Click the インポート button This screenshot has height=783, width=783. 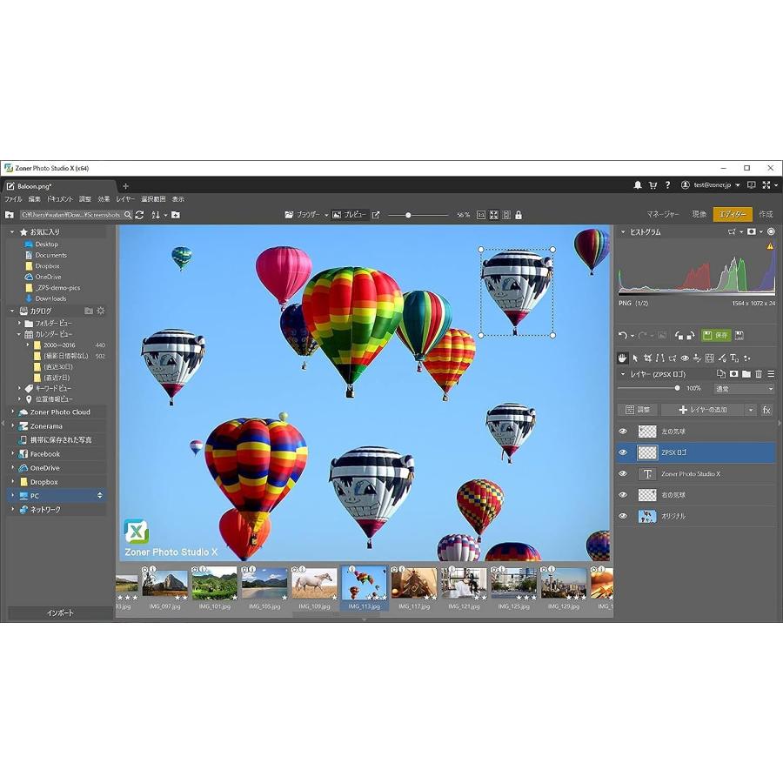click(60, 612)
